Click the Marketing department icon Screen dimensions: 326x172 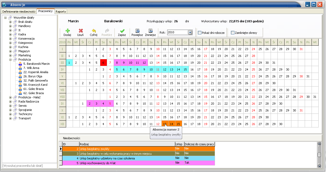click(15, 55)
